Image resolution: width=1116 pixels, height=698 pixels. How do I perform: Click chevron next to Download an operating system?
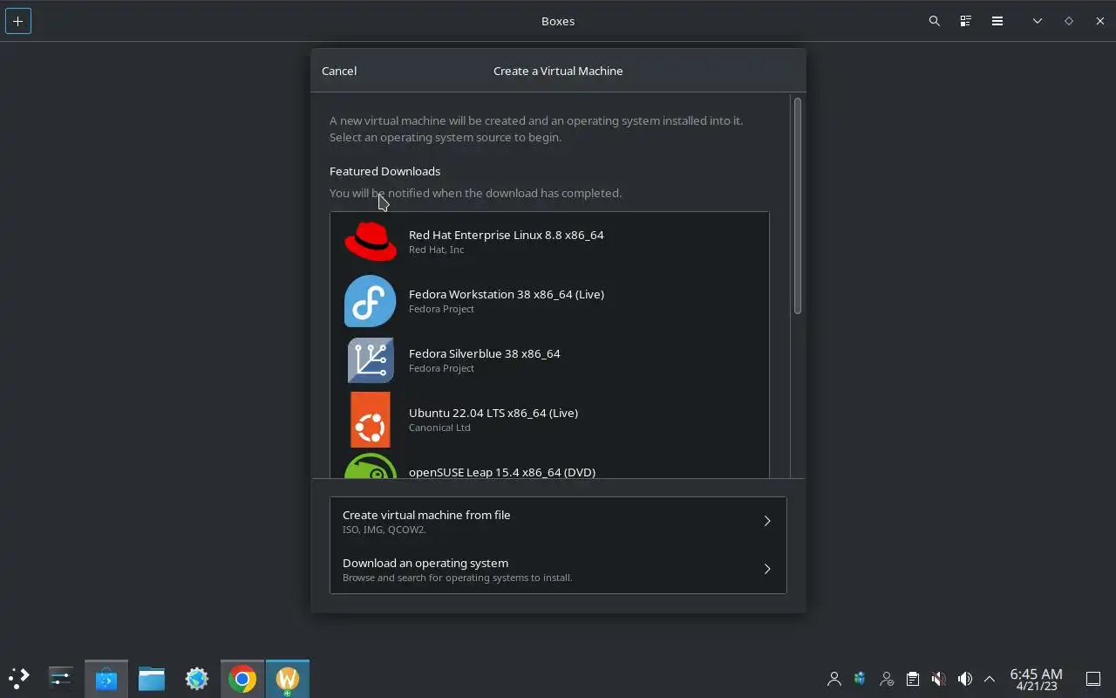767,569
